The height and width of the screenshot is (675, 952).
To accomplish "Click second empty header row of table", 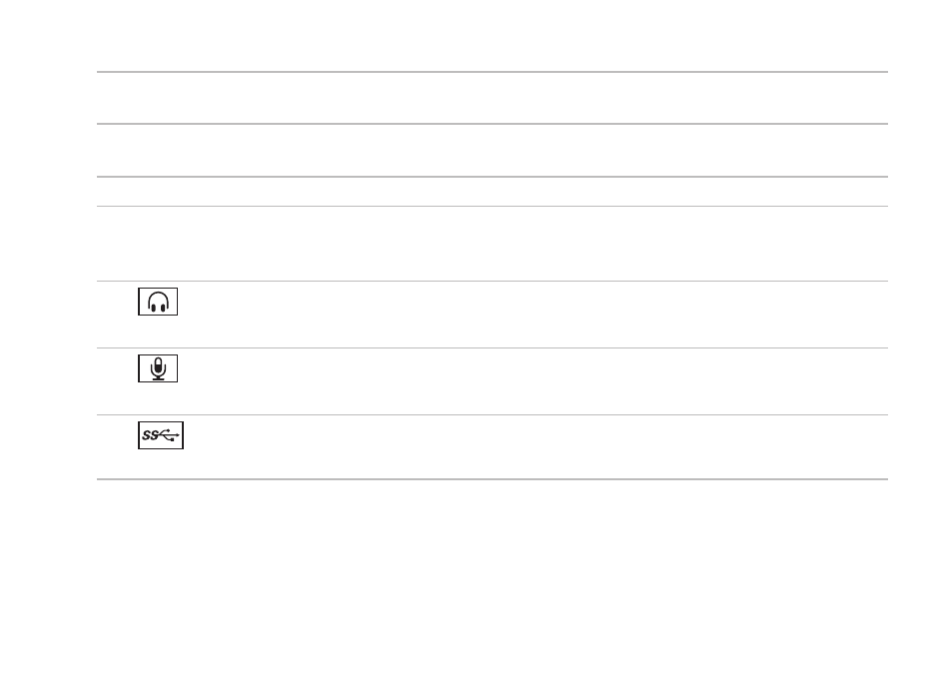I will [x=492, y=150].
